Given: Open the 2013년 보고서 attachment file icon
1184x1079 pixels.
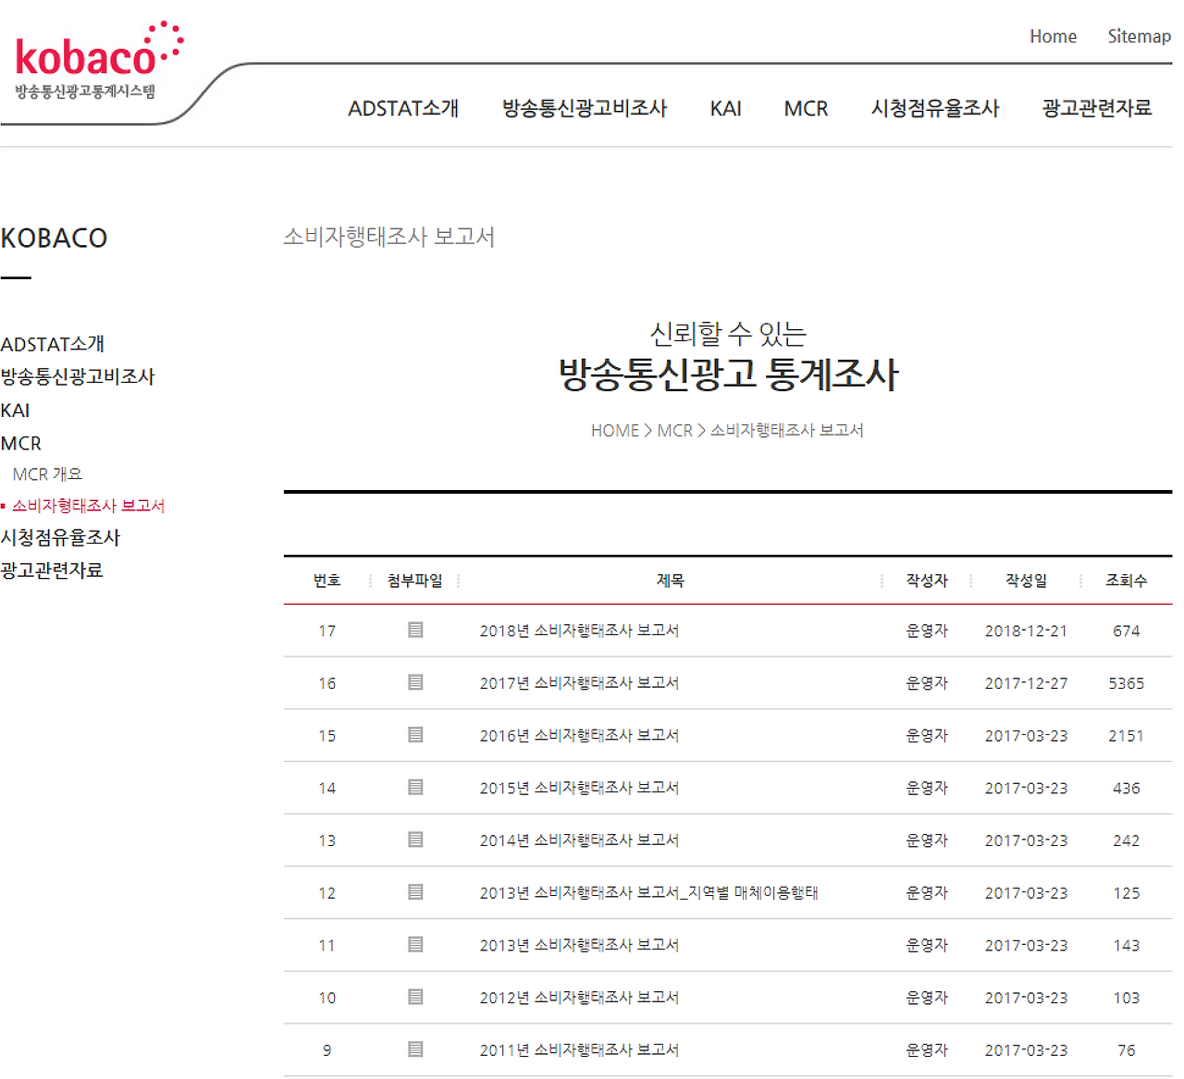Looking at the screenshot, I should click(x=414, y=945).
